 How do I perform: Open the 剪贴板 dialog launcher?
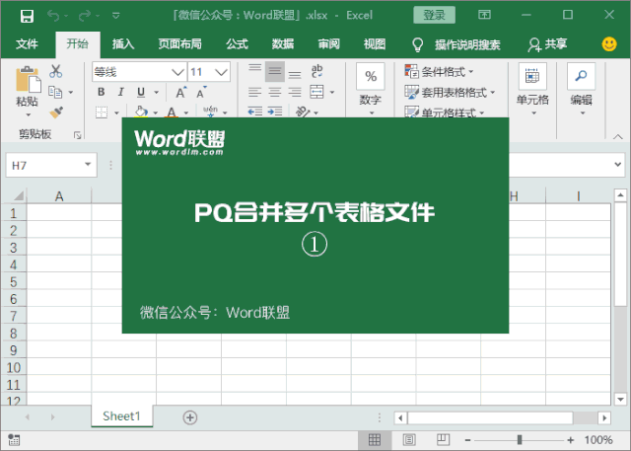pyautogui.click(x=77, y=135)
